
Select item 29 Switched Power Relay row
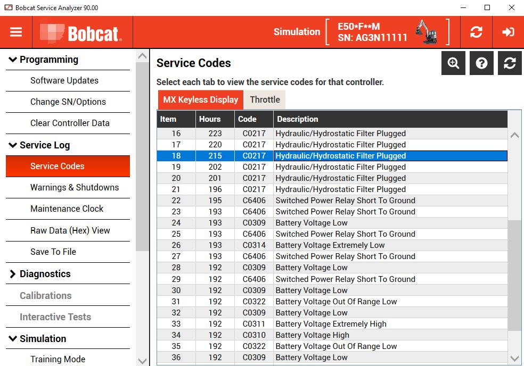coord(332,279)
